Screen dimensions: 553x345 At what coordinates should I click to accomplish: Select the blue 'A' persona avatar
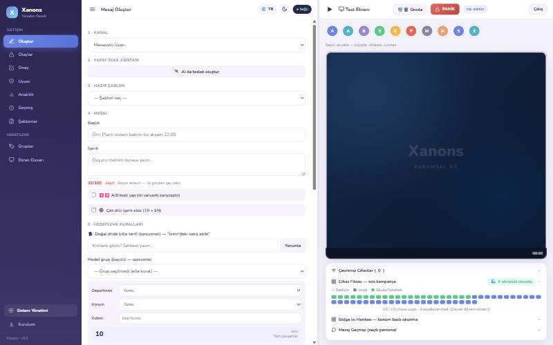click(x=332, y=31)
